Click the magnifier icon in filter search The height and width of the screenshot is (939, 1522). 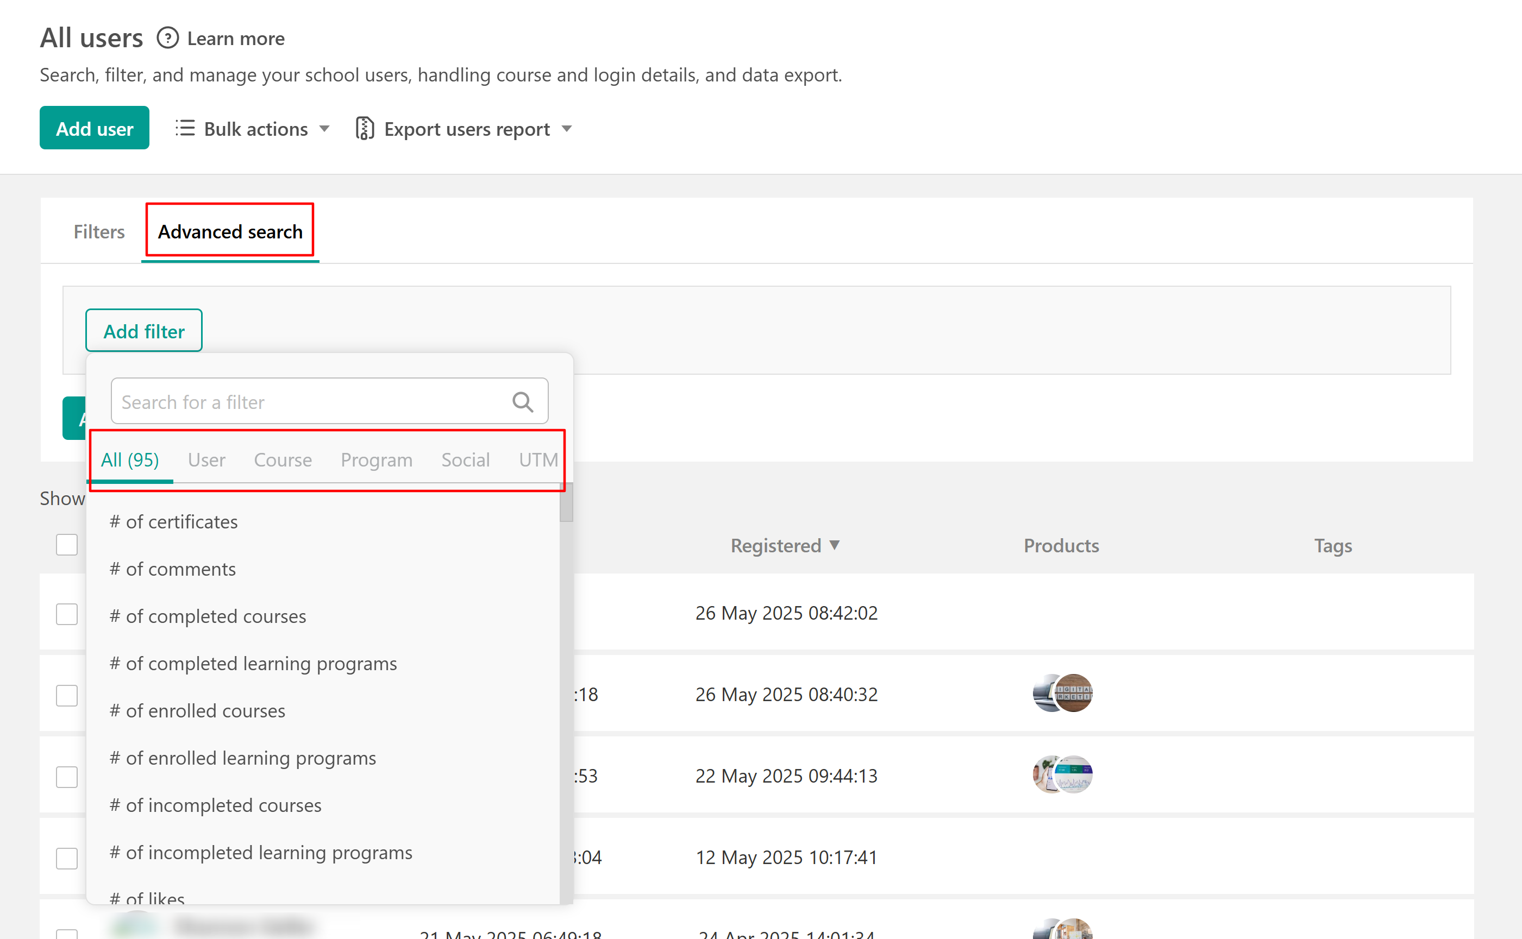[x=522, y=402]
